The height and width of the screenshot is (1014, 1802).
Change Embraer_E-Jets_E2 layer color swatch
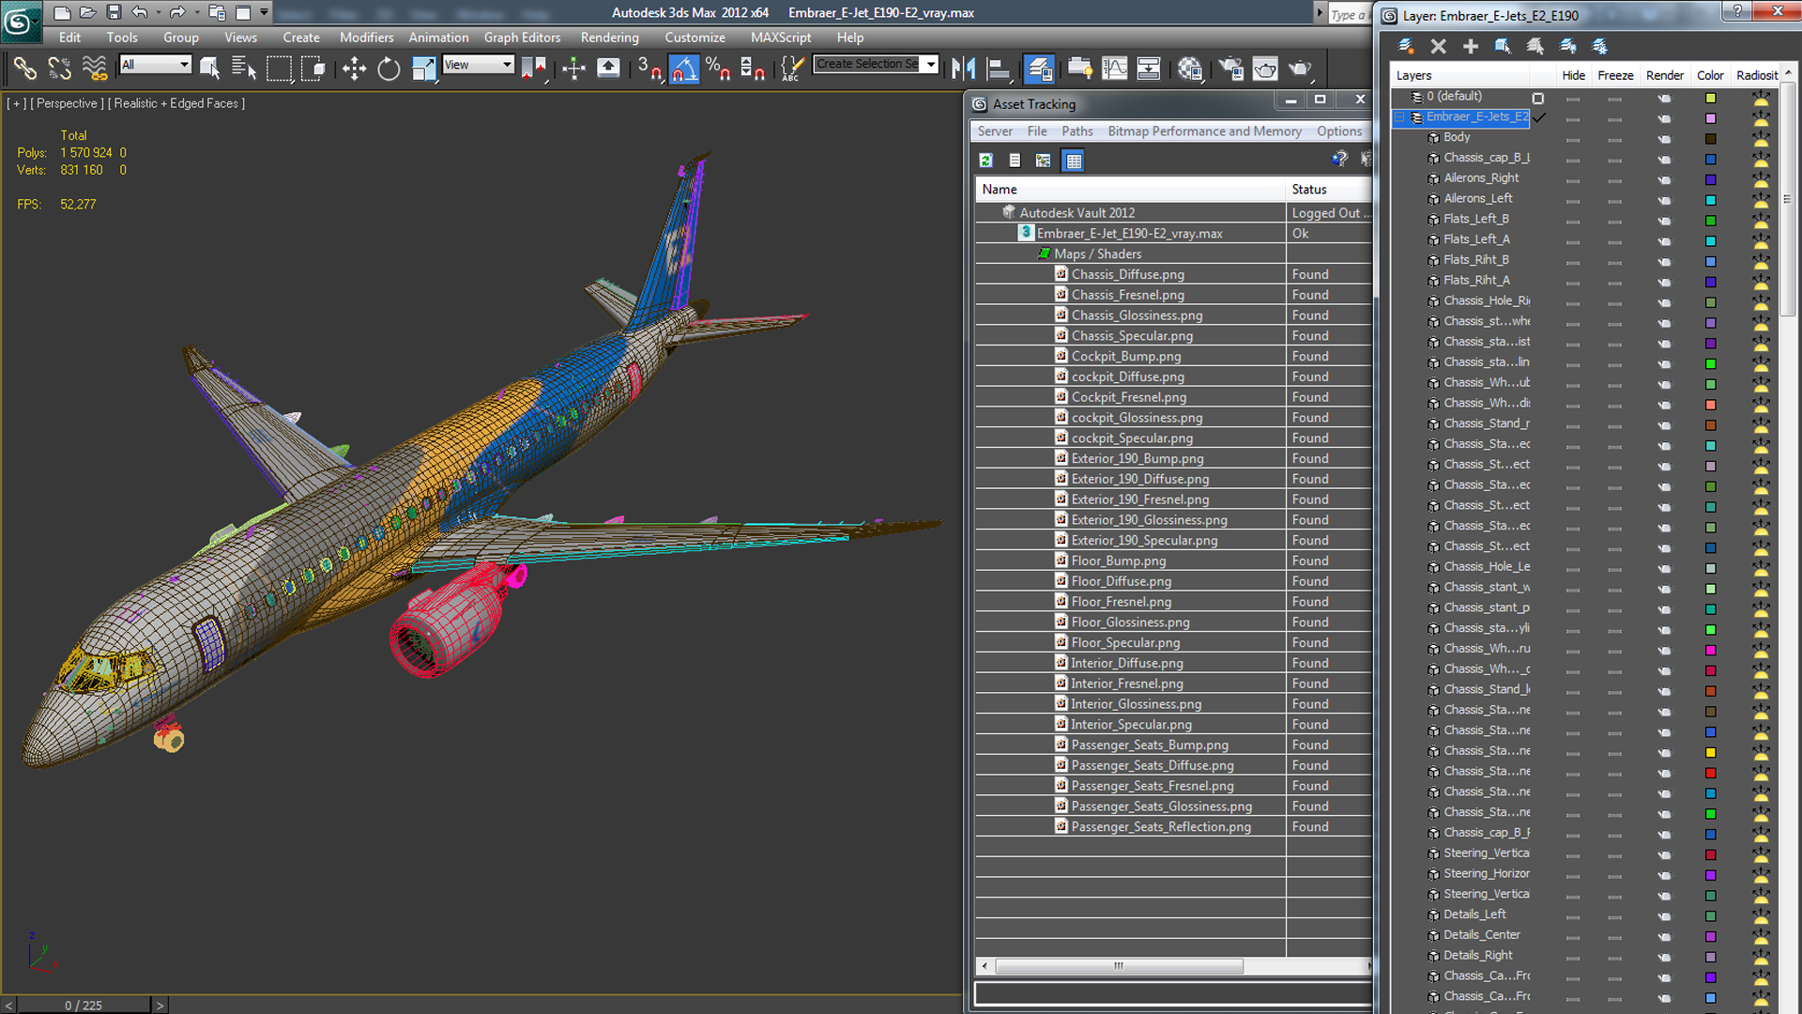(x=1710, y=118)
